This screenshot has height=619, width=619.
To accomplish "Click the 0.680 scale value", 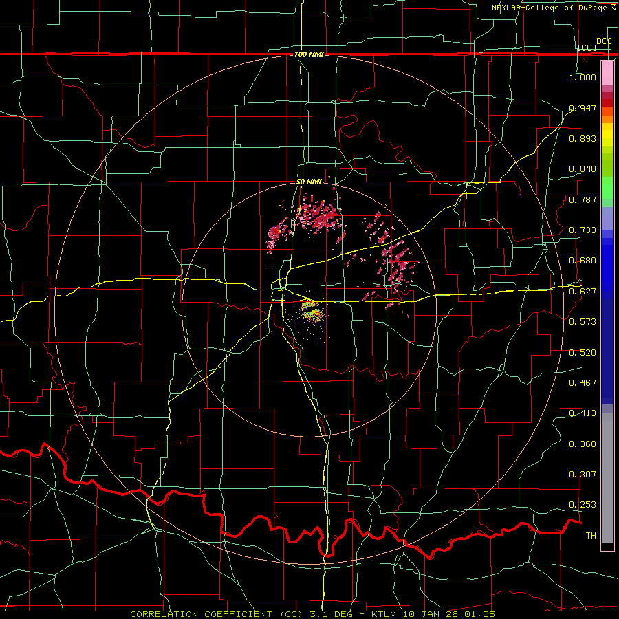I will click(x=583, y=260).
